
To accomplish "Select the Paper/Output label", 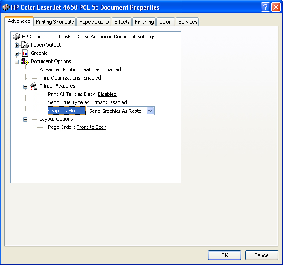I will pos(46,45).
